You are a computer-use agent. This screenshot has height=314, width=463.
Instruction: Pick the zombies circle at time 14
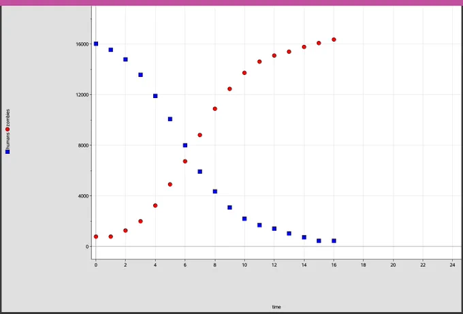coord(304,47)
